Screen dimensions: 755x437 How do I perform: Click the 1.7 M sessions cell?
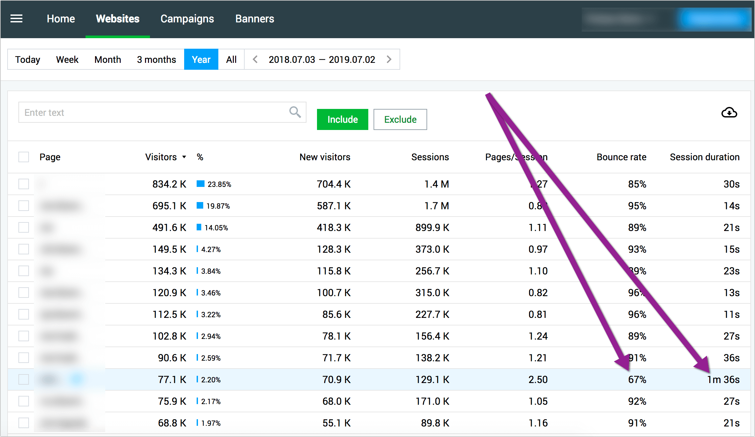[x=437, y=206]
